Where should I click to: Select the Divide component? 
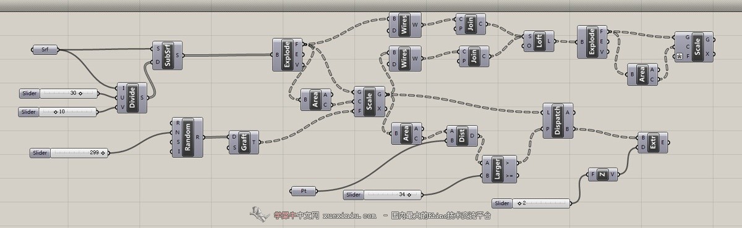coord(132,98)
